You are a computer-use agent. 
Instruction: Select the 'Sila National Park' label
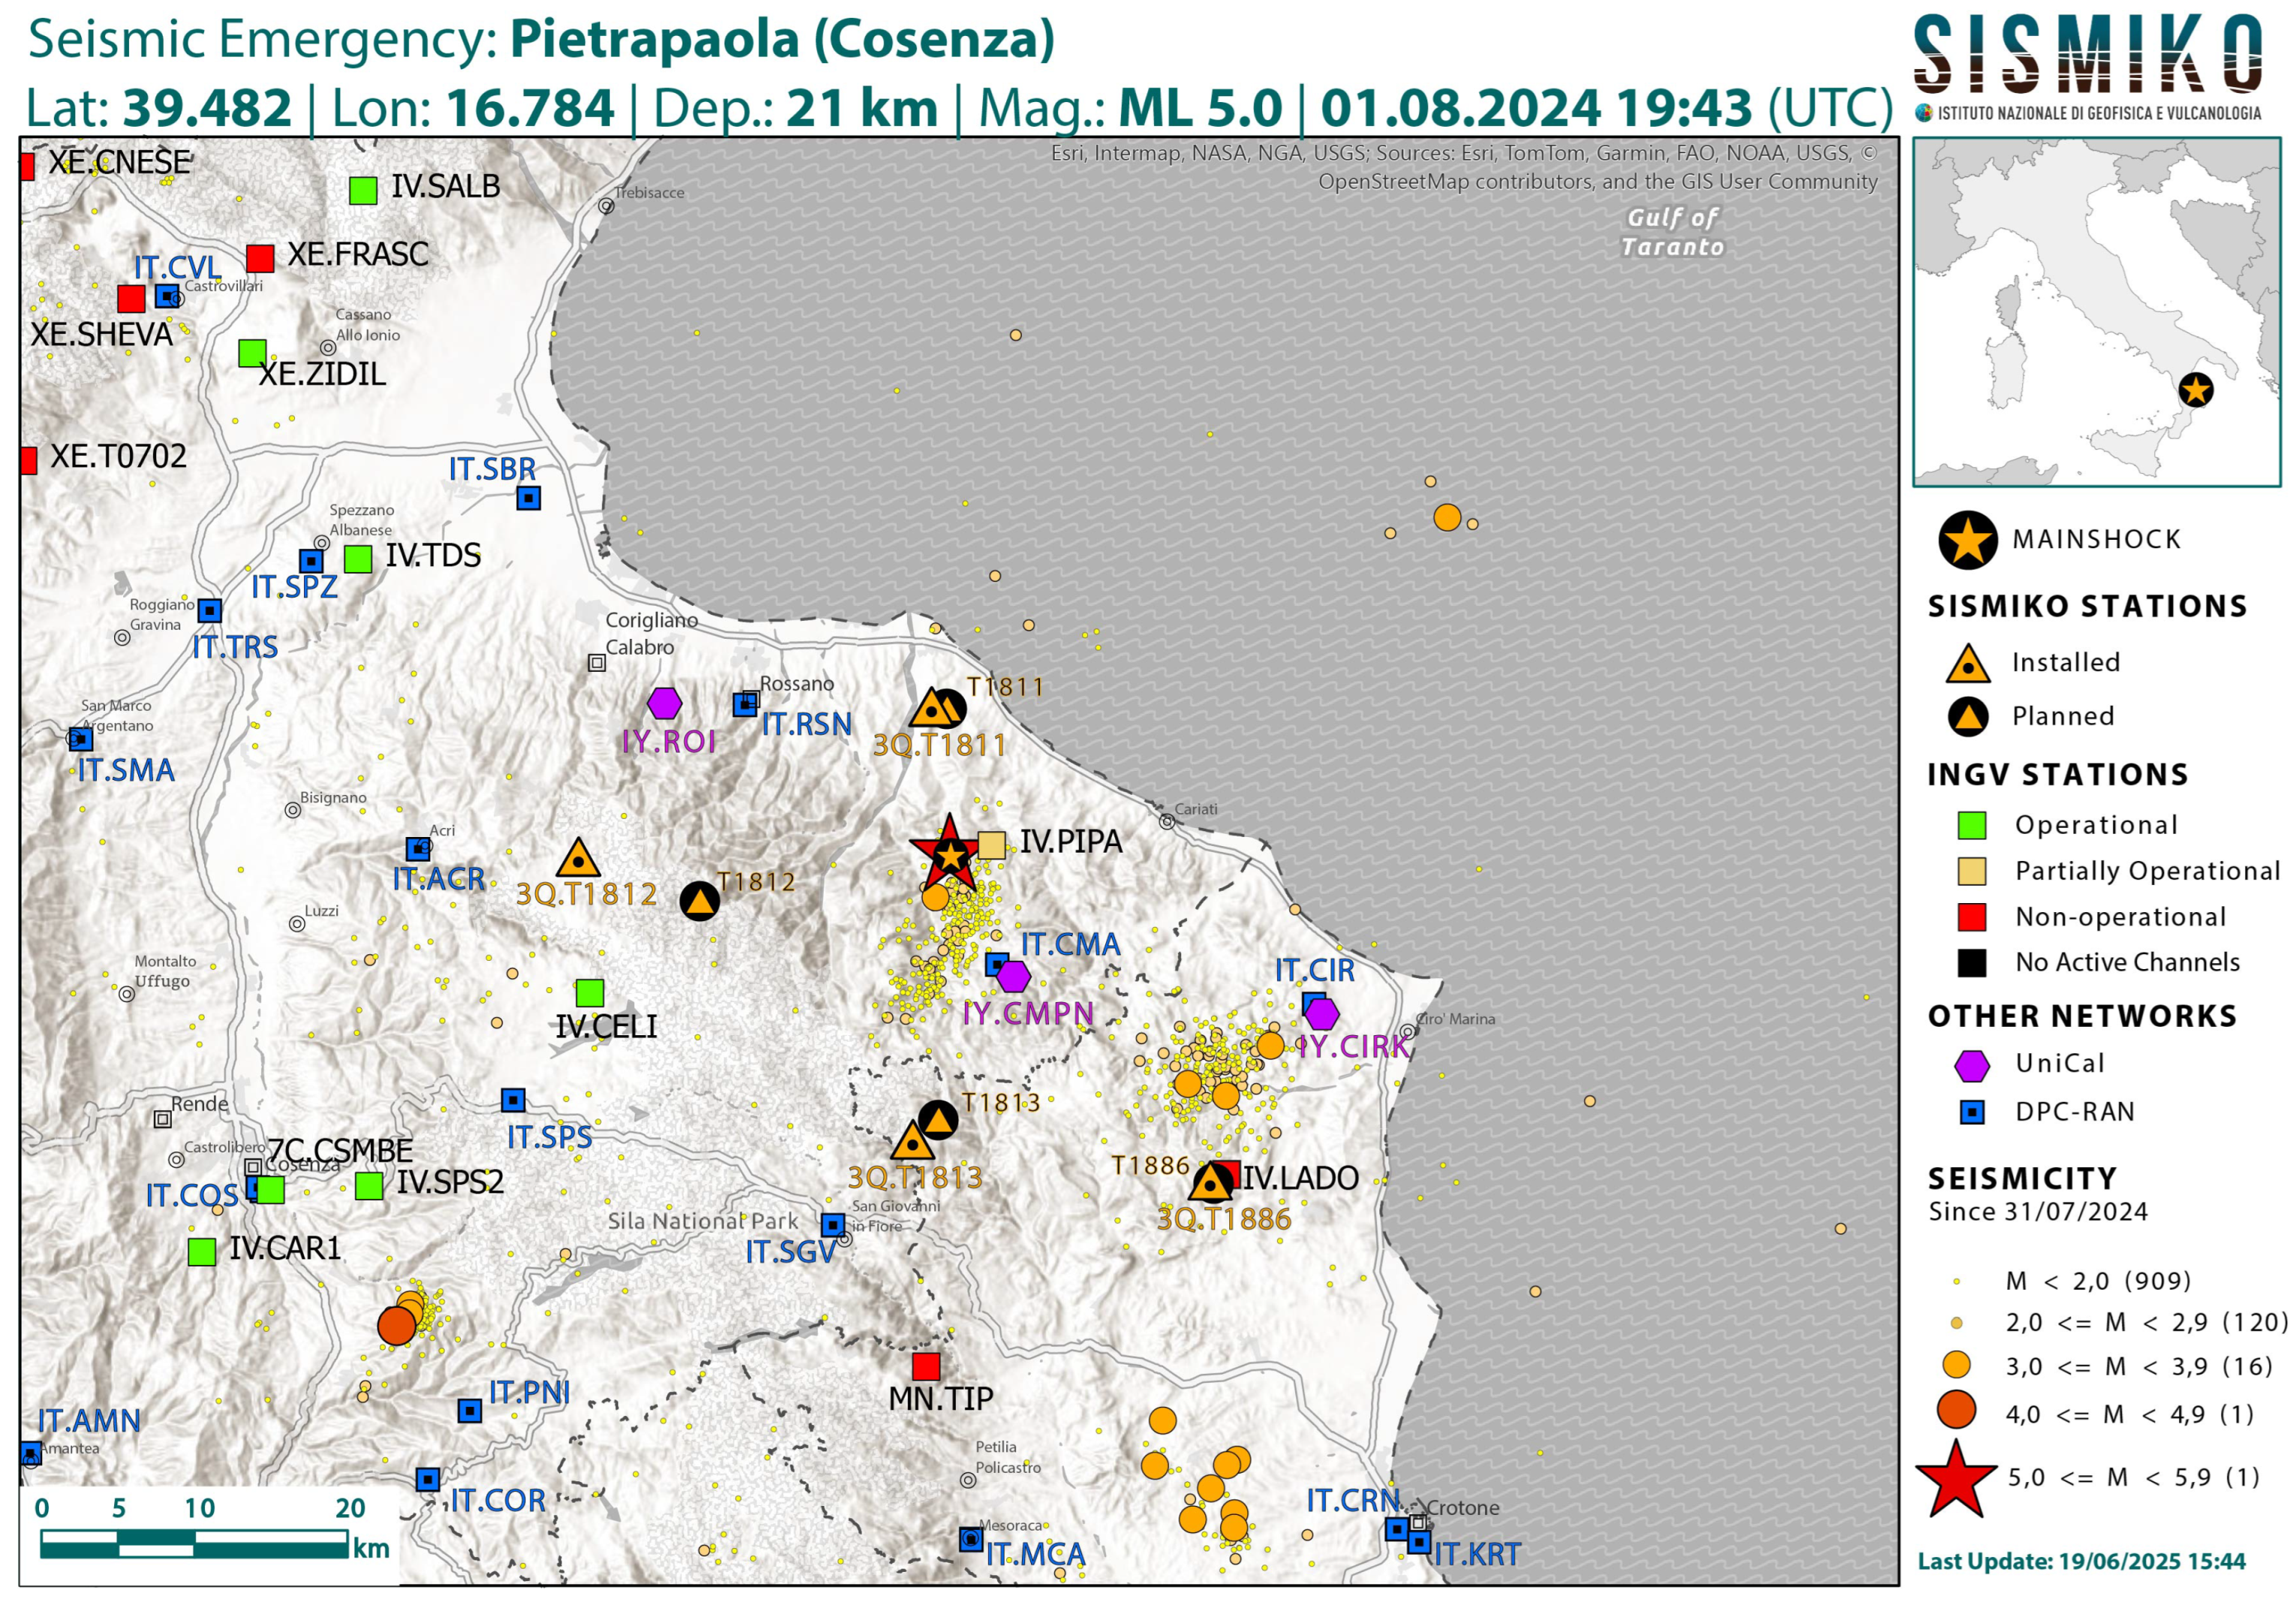(x=703, y=1221)
